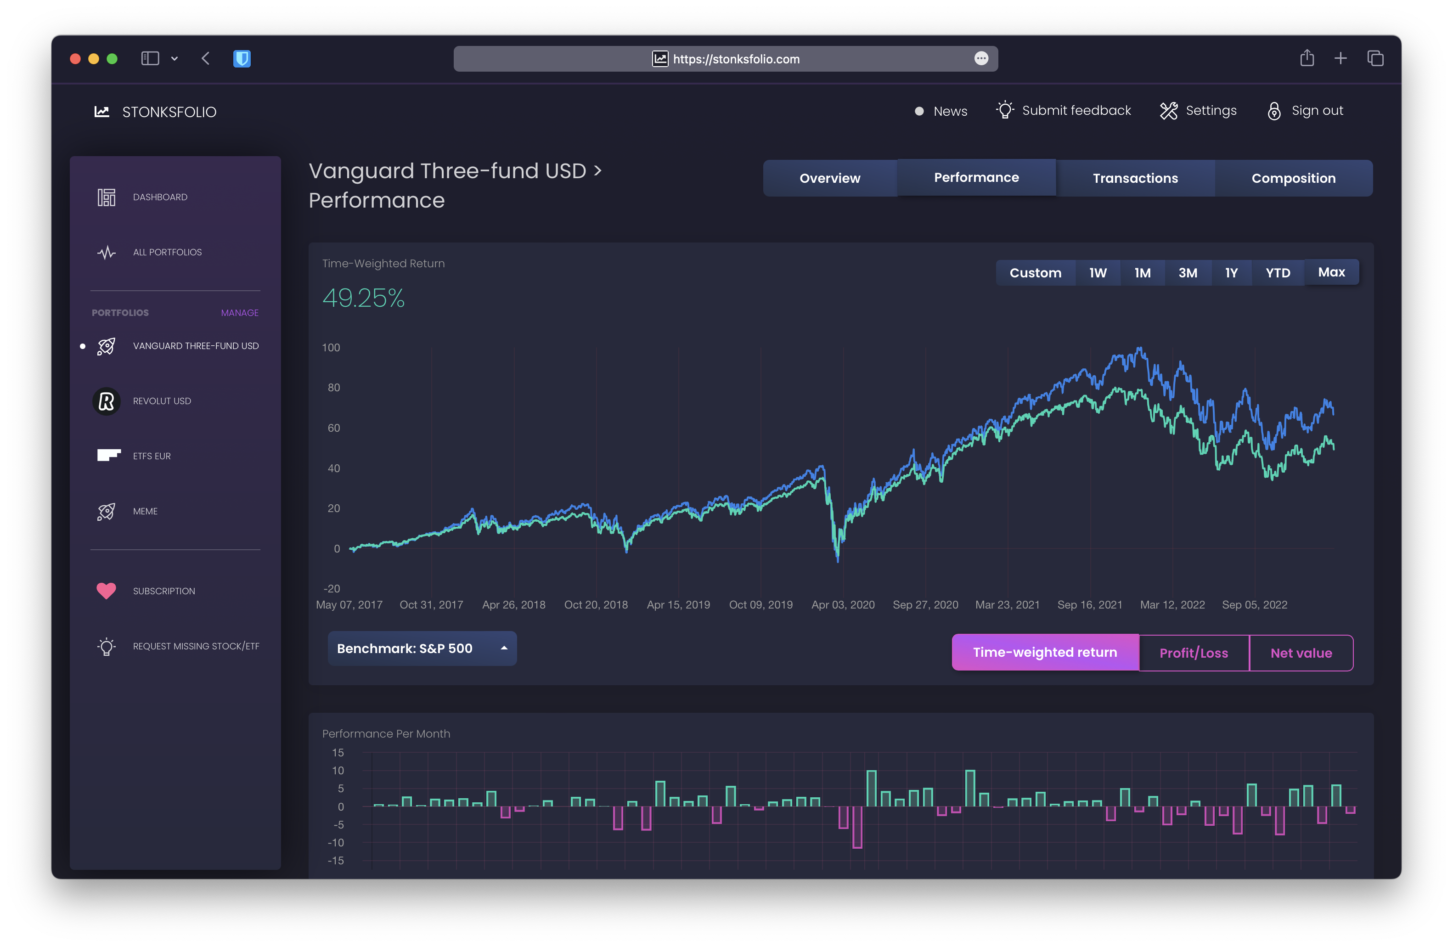The image size is (1453, 947).
Task: Switch to the Transactions tab
Action: [x=1135, y=178]
